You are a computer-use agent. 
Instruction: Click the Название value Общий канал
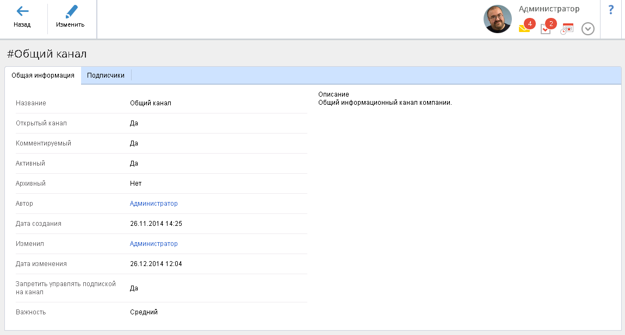[150, 103]
